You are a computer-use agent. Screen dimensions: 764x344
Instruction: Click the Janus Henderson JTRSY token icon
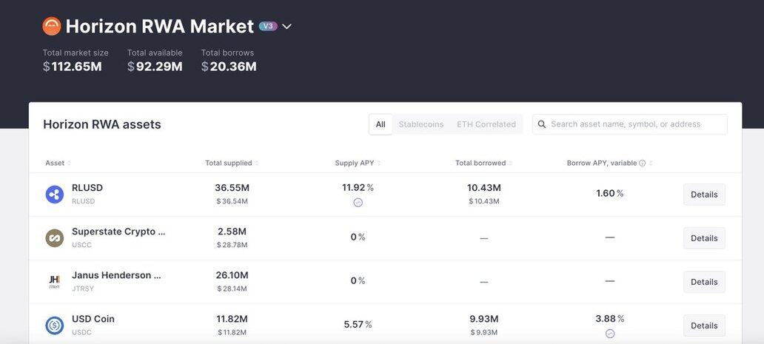pyautogui.click(x=55, y=282)
